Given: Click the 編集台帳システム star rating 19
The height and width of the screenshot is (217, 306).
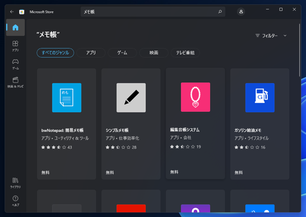Looking at the screenshot, I should point(186,147).
